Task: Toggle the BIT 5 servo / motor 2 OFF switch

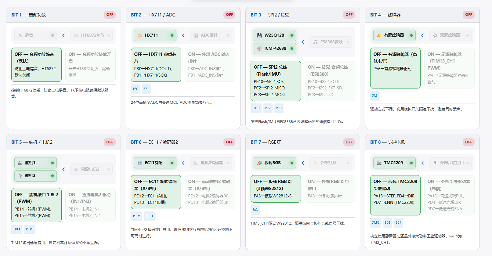Action: point(110,142)
